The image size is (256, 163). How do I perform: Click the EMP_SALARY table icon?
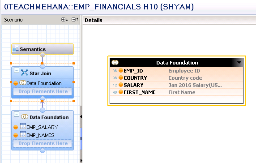point(23,126)
